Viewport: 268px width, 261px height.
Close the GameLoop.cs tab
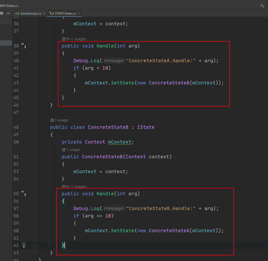click(44, 13)
